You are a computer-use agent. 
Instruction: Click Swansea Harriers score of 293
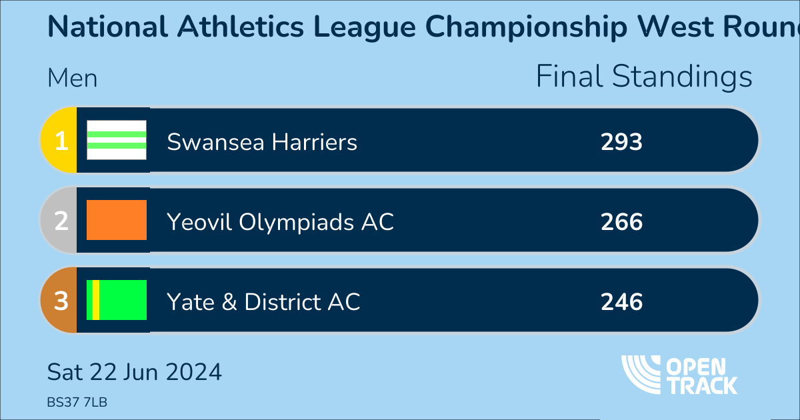[x=621, y=142]
